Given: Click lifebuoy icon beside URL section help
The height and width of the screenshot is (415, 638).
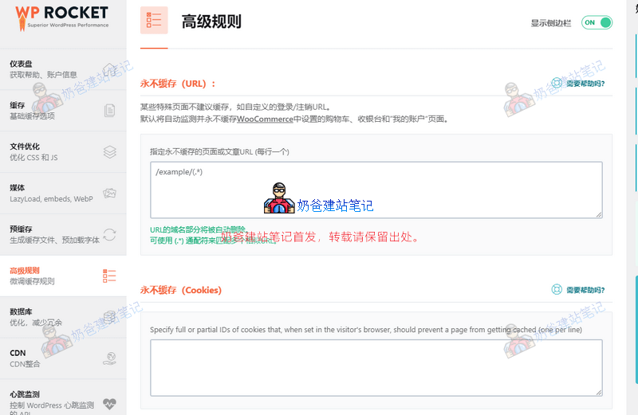Looking at the screenshot, I should point(557,84).
